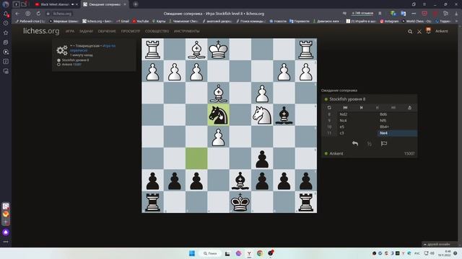
Task: Click the empty green highlighted square
Action: 196,158
